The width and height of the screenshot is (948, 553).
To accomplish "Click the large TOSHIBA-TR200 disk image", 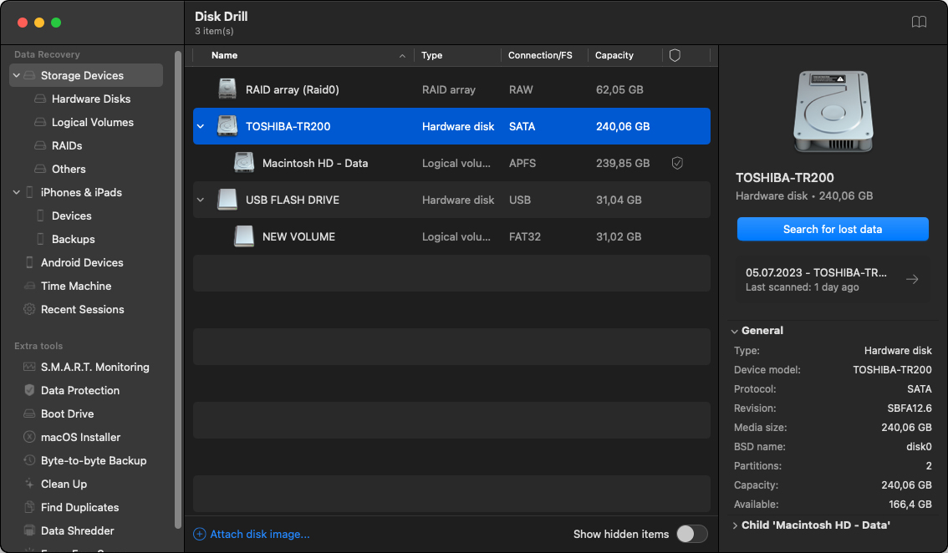I will tap(833, 112).
